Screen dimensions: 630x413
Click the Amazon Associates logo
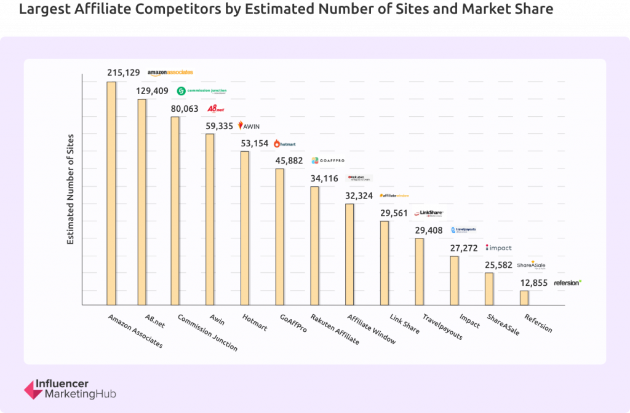click(x=170, y=73)
